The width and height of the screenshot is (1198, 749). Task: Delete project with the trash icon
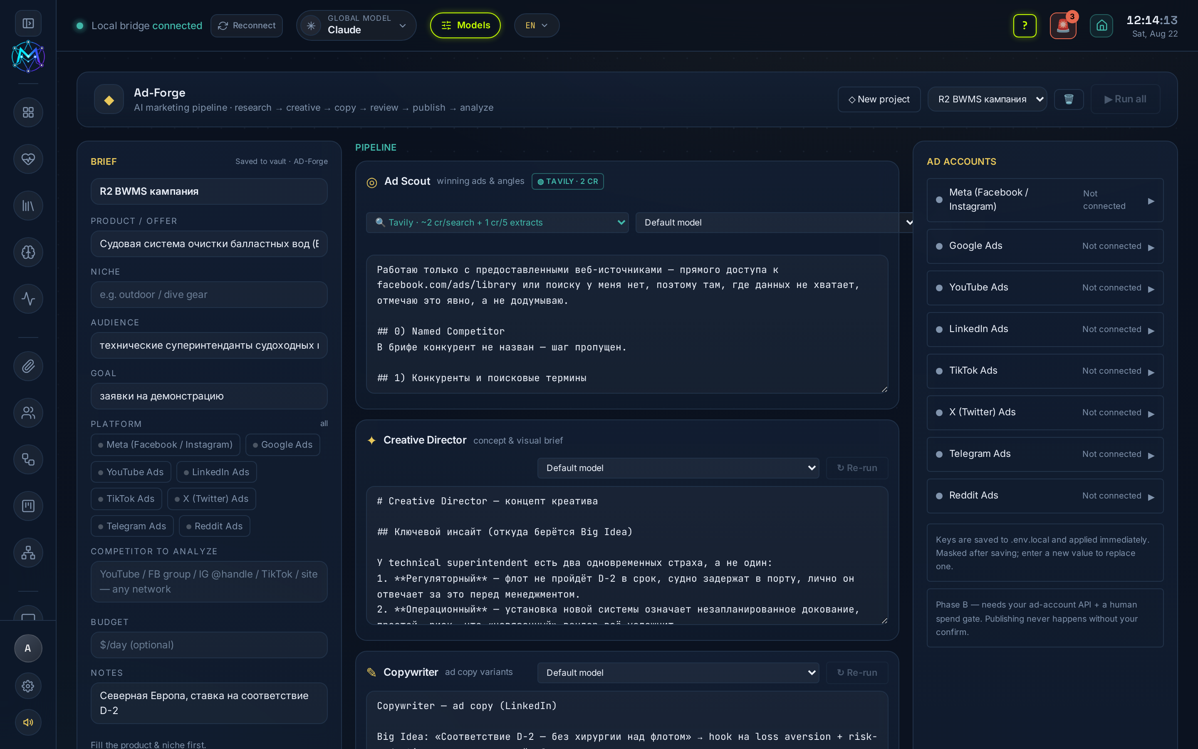click(x=1069, y=99)
